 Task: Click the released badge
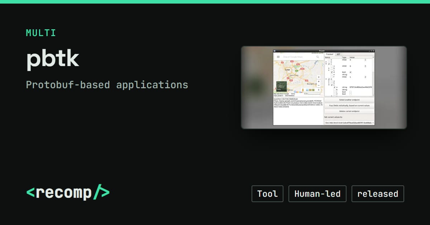[x=378, y=194]
